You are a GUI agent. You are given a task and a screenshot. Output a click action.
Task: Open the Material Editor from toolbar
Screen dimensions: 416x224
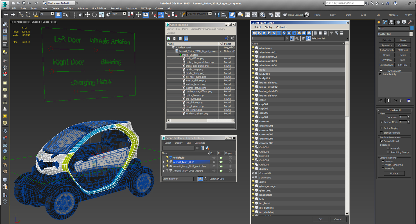[263, 15]
